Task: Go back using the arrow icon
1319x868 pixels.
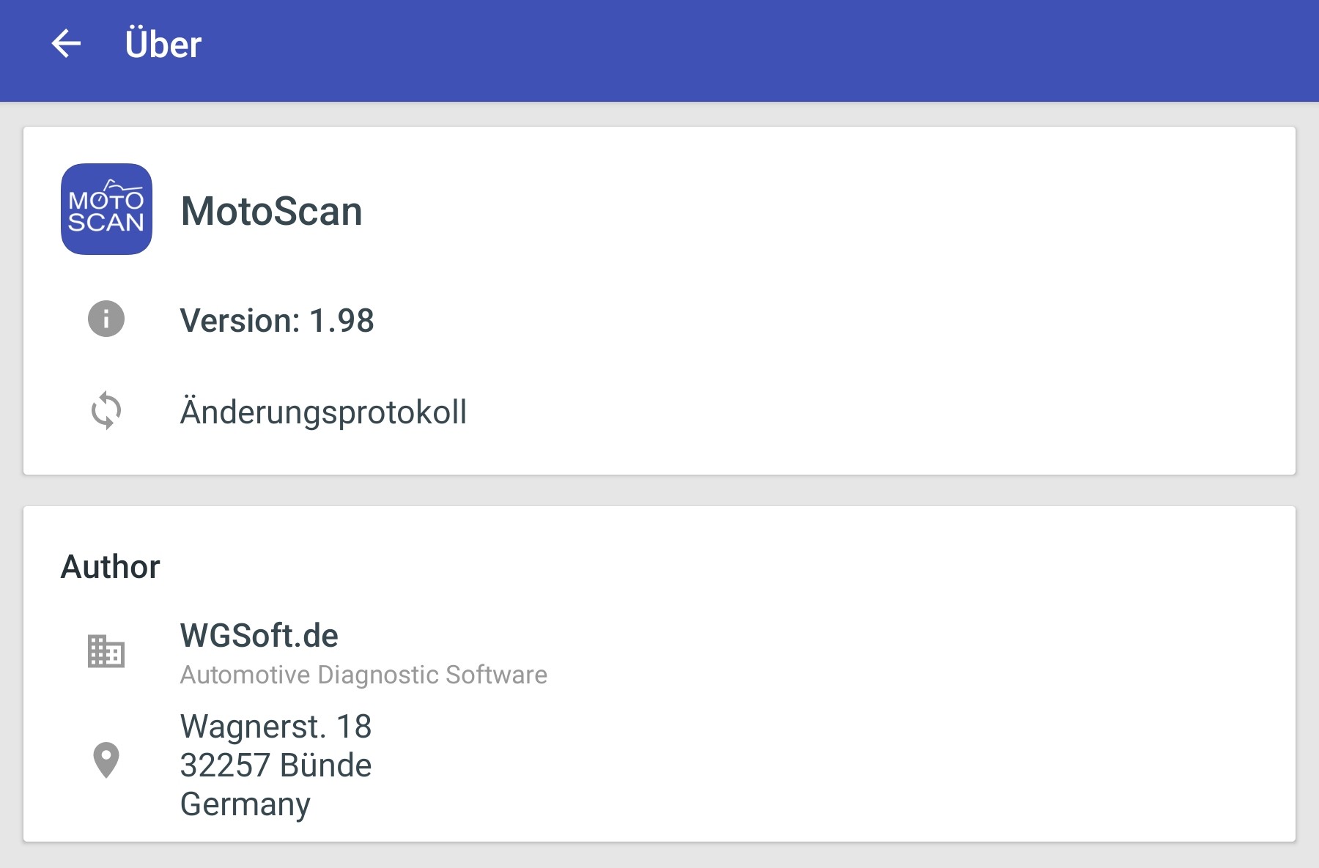Action: click(x=66, y=44)
